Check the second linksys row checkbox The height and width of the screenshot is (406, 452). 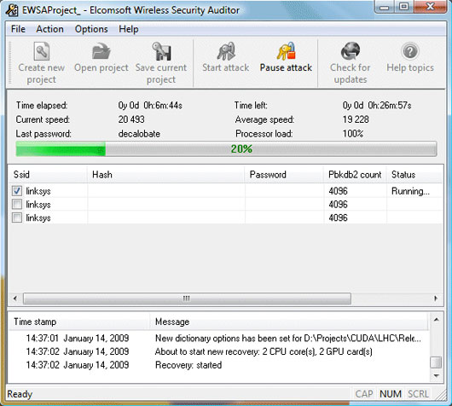[17, 204]
